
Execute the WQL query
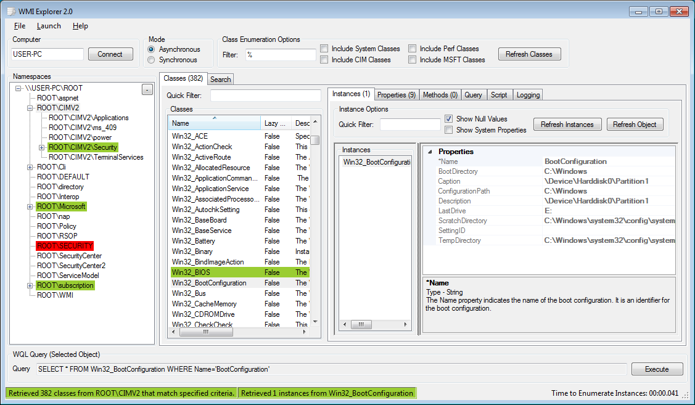pos(657,369)
